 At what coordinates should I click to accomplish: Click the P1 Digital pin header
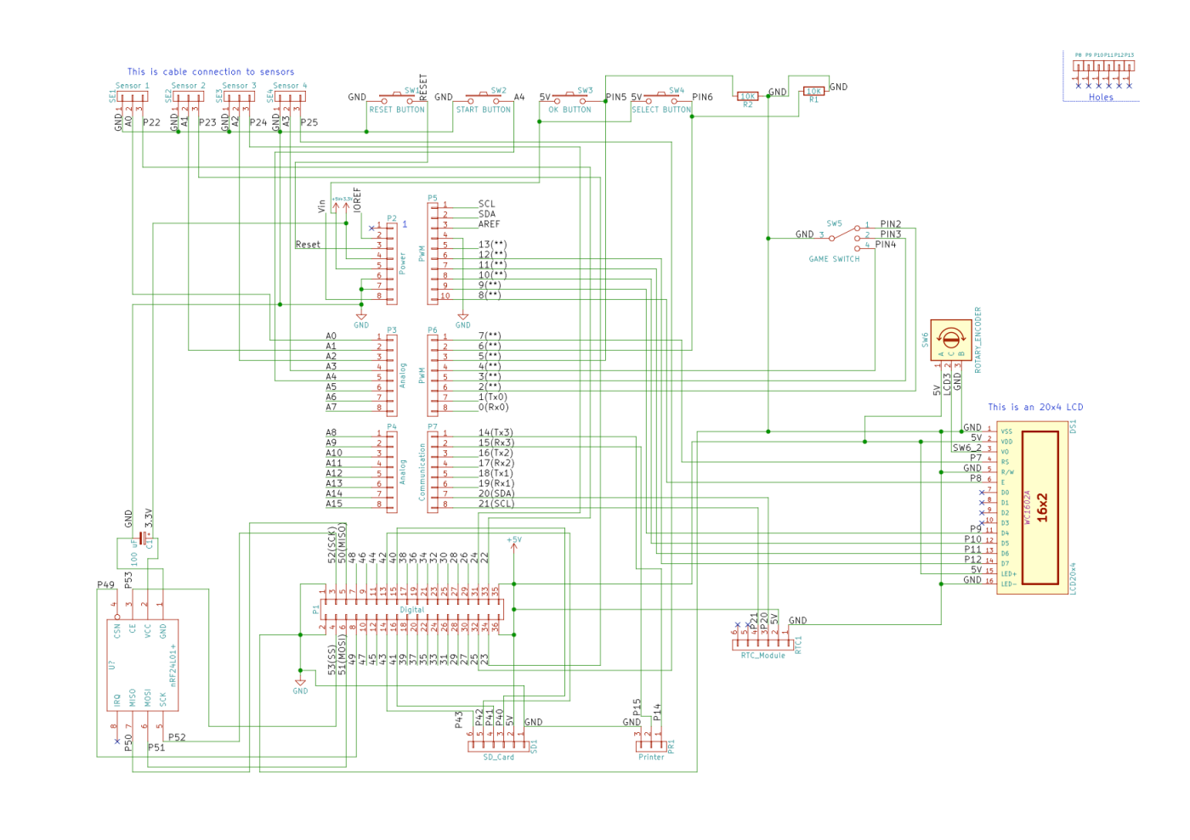(411, 609)
